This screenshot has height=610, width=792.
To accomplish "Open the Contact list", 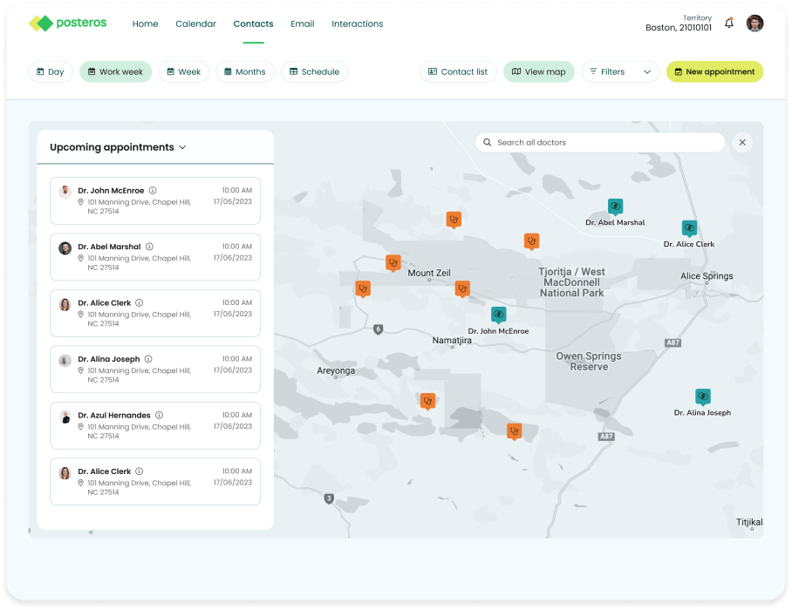I will coord(457,72).
